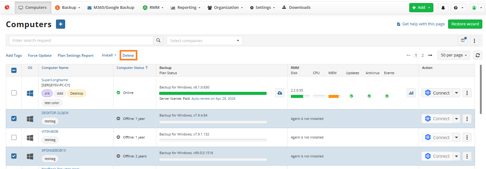Open RMM statistics chart icon for SuperLongName

(411, 93)
